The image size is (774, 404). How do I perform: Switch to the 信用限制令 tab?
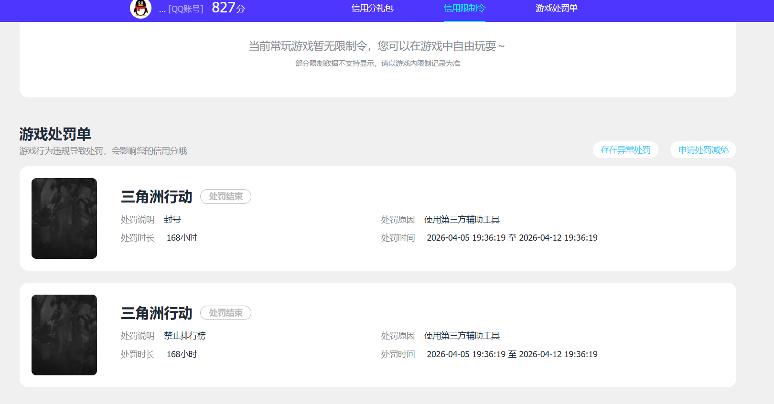(464, 8)
